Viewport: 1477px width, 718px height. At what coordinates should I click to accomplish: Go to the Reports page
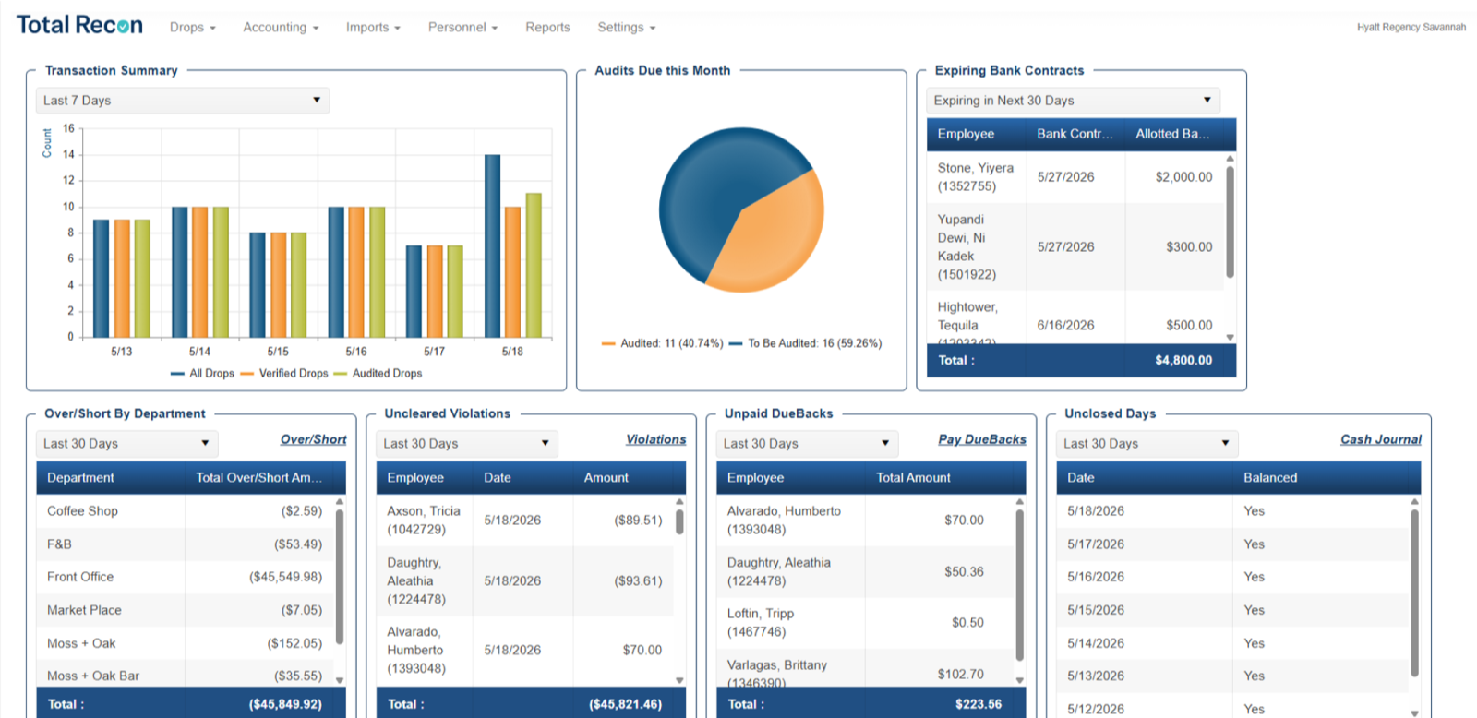click(547, 28)
